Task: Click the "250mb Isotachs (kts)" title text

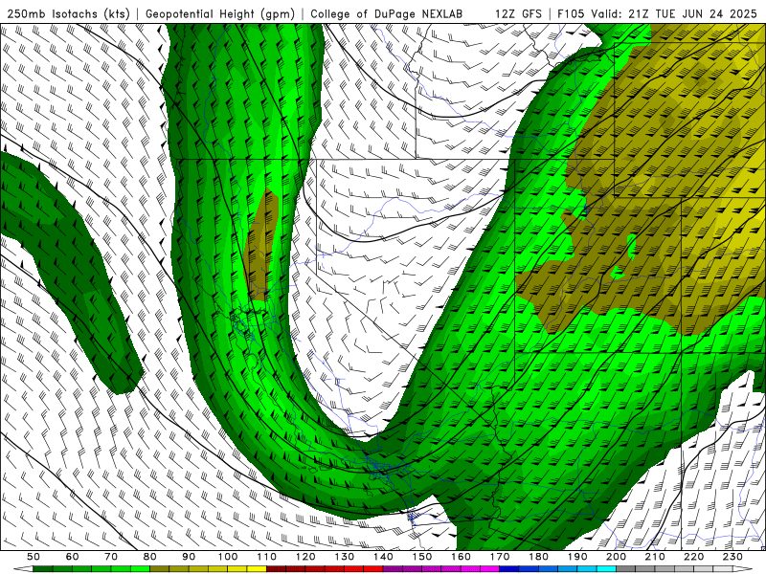Action: click(68, 13)
